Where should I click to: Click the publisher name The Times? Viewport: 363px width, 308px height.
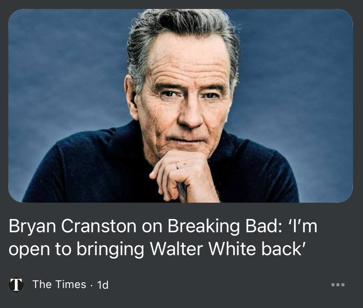pyautogui.click(x=59, y=284)
